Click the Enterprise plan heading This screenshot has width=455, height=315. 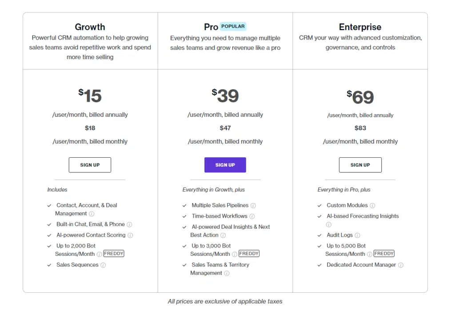pyautogui.click(x=360, y=27)
